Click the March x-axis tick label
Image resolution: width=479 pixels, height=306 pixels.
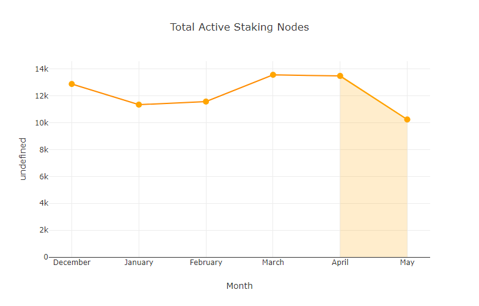[x=273, y=263]
